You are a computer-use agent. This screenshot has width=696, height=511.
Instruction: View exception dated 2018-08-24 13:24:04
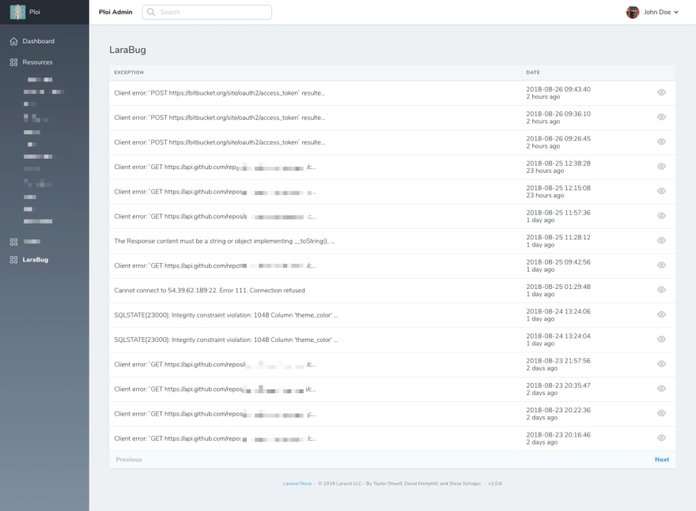[x=661, y=339]
